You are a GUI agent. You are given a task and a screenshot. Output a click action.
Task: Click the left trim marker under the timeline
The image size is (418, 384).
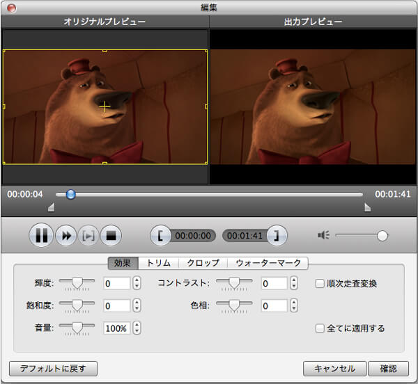[x=51, y=207]
